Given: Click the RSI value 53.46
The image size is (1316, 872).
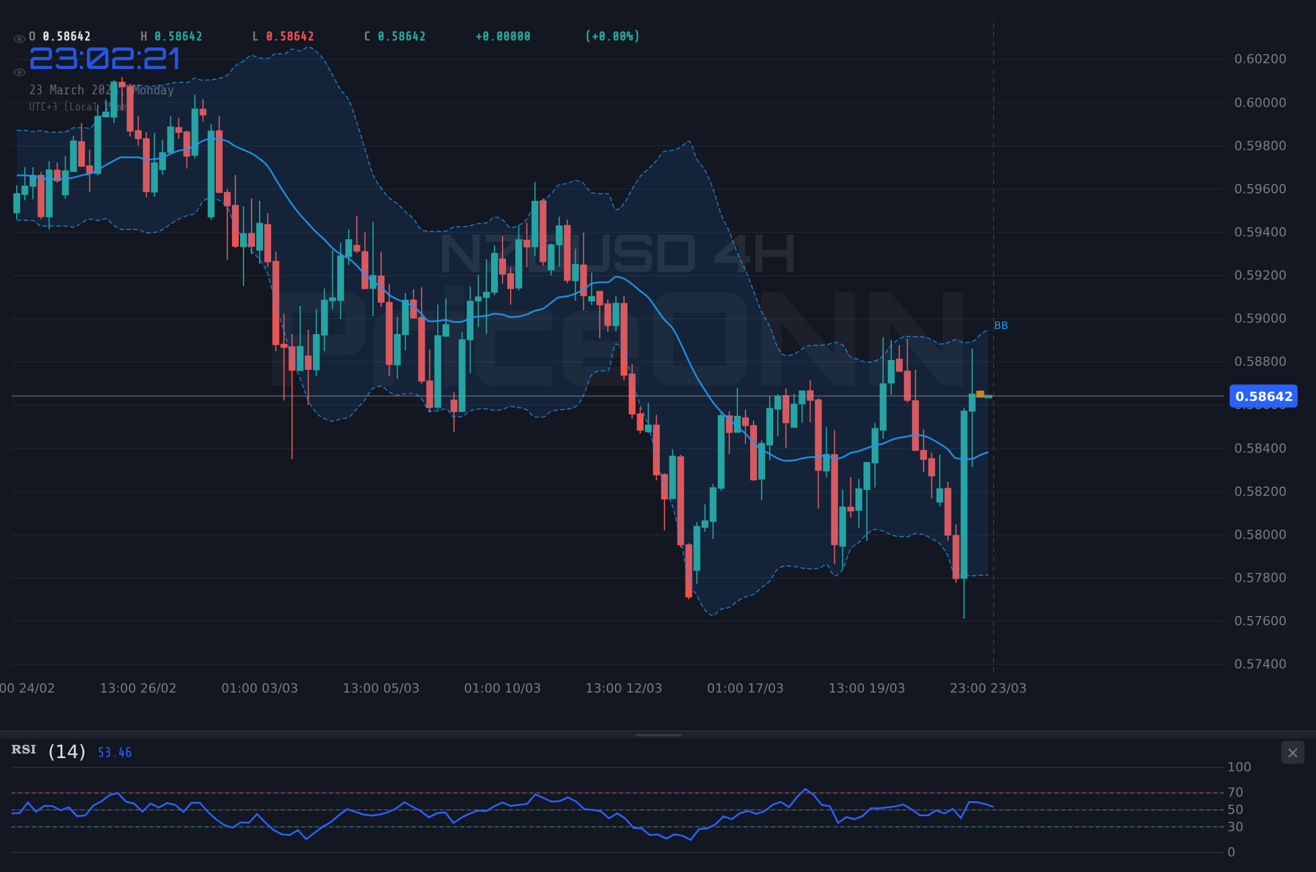Looking at the screenshot, I should point(114,752).
